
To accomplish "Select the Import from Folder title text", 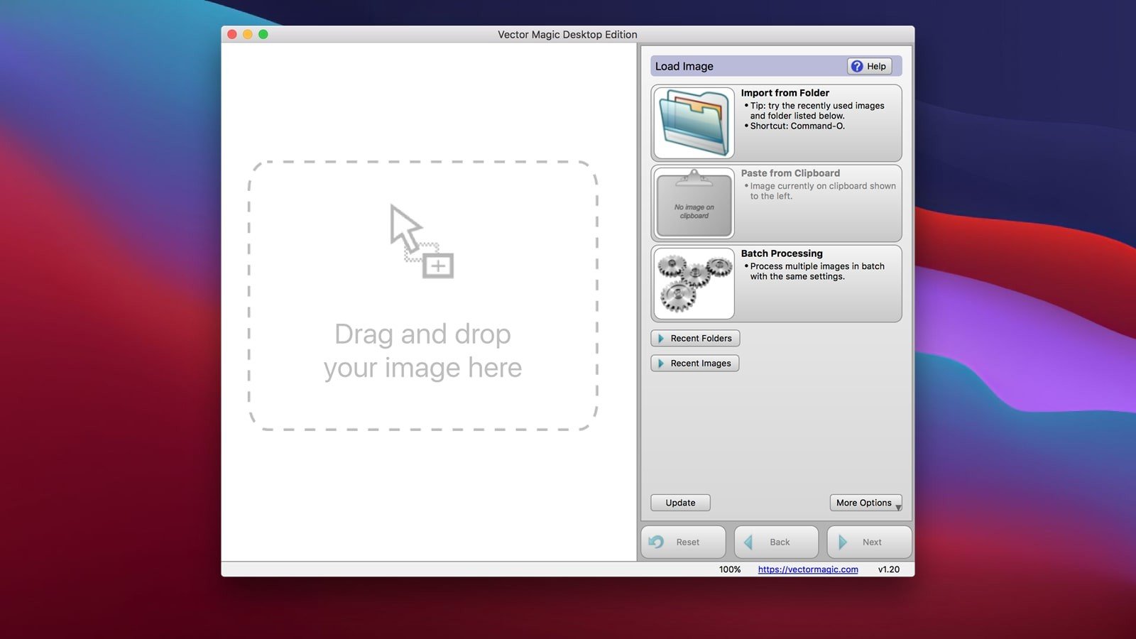I will [x=785, y=93].
